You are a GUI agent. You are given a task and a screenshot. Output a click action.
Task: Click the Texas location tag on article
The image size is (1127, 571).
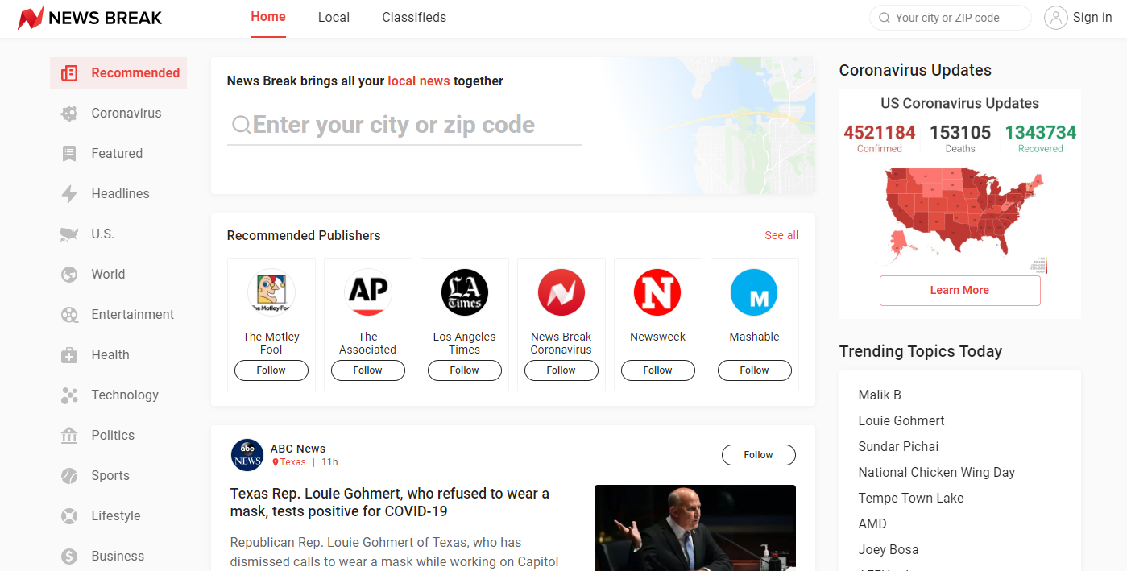[289, 462]
